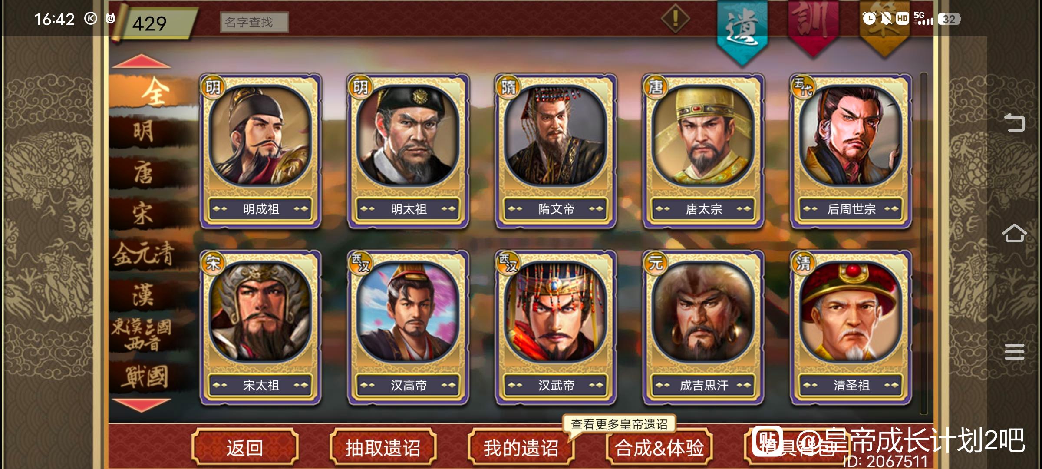
Task: Select the 全 all-dynasties filter
Action: tap(153, 92)
